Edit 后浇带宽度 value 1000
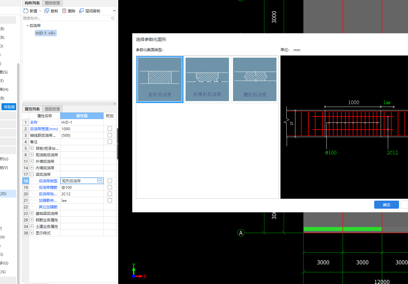 point(82,129)
